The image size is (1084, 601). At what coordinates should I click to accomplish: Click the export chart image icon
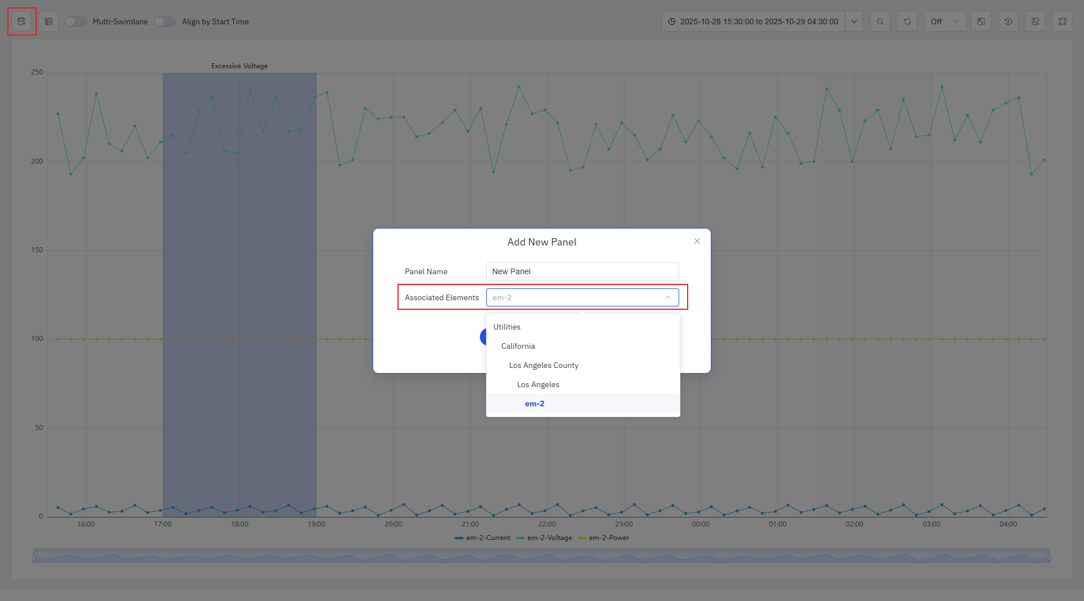pos(1035,21)
